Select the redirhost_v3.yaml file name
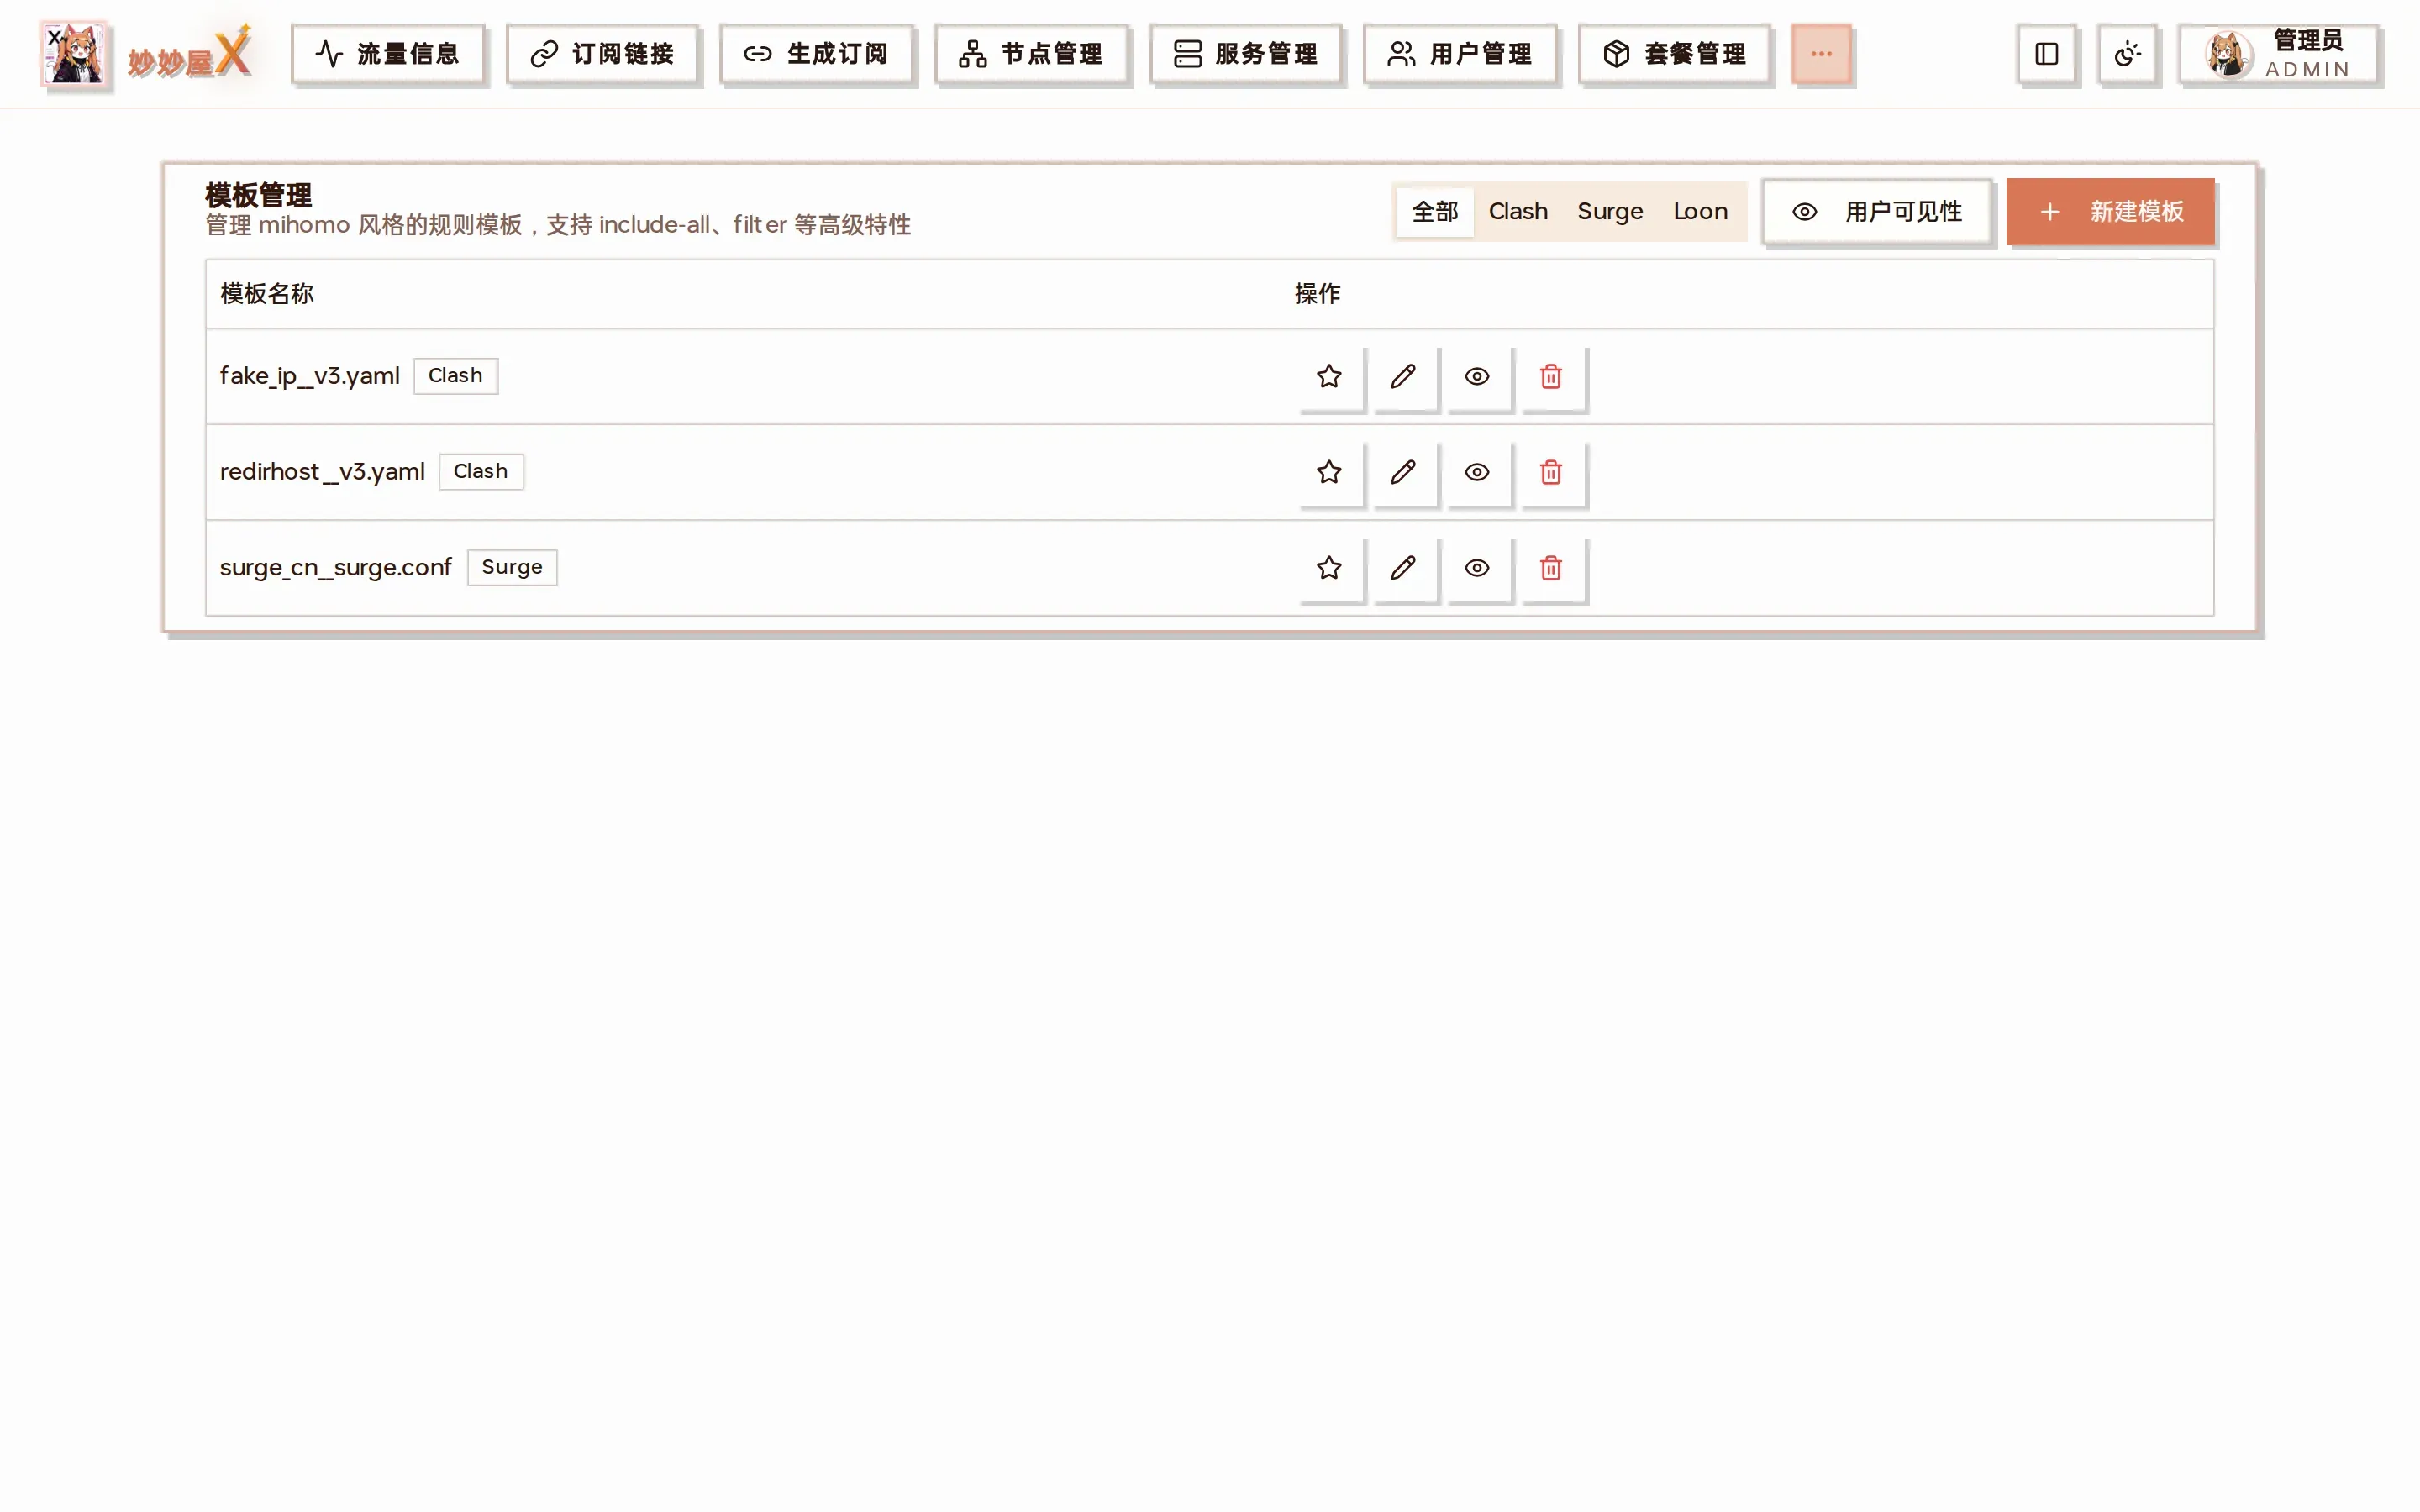 point(322,472)
